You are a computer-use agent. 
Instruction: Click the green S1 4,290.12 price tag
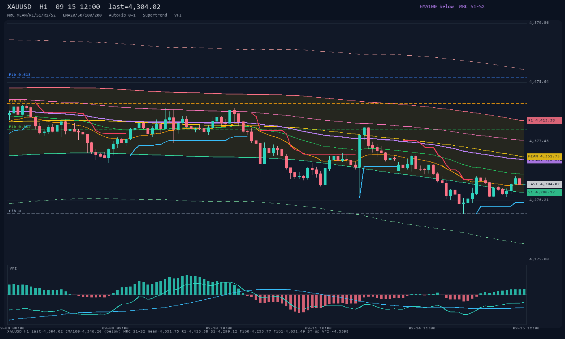(x=544, y=193)
